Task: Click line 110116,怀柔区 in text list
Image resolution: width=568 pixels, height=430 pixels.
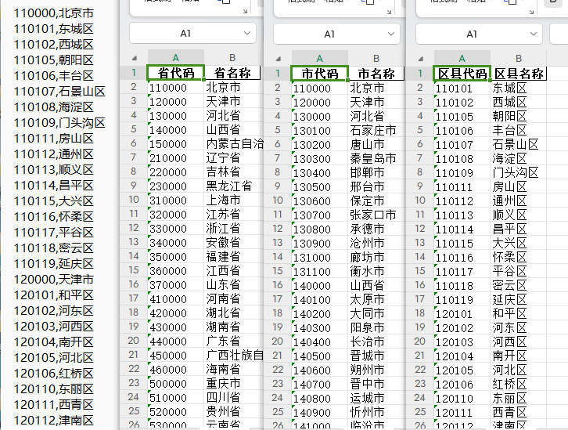Action: (54, 216)
